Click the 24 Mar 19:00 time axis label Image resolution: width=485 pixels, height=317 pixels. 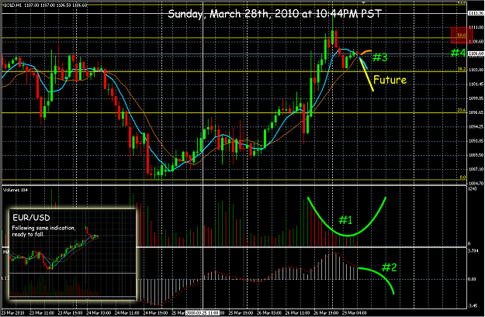coord(155,313)
